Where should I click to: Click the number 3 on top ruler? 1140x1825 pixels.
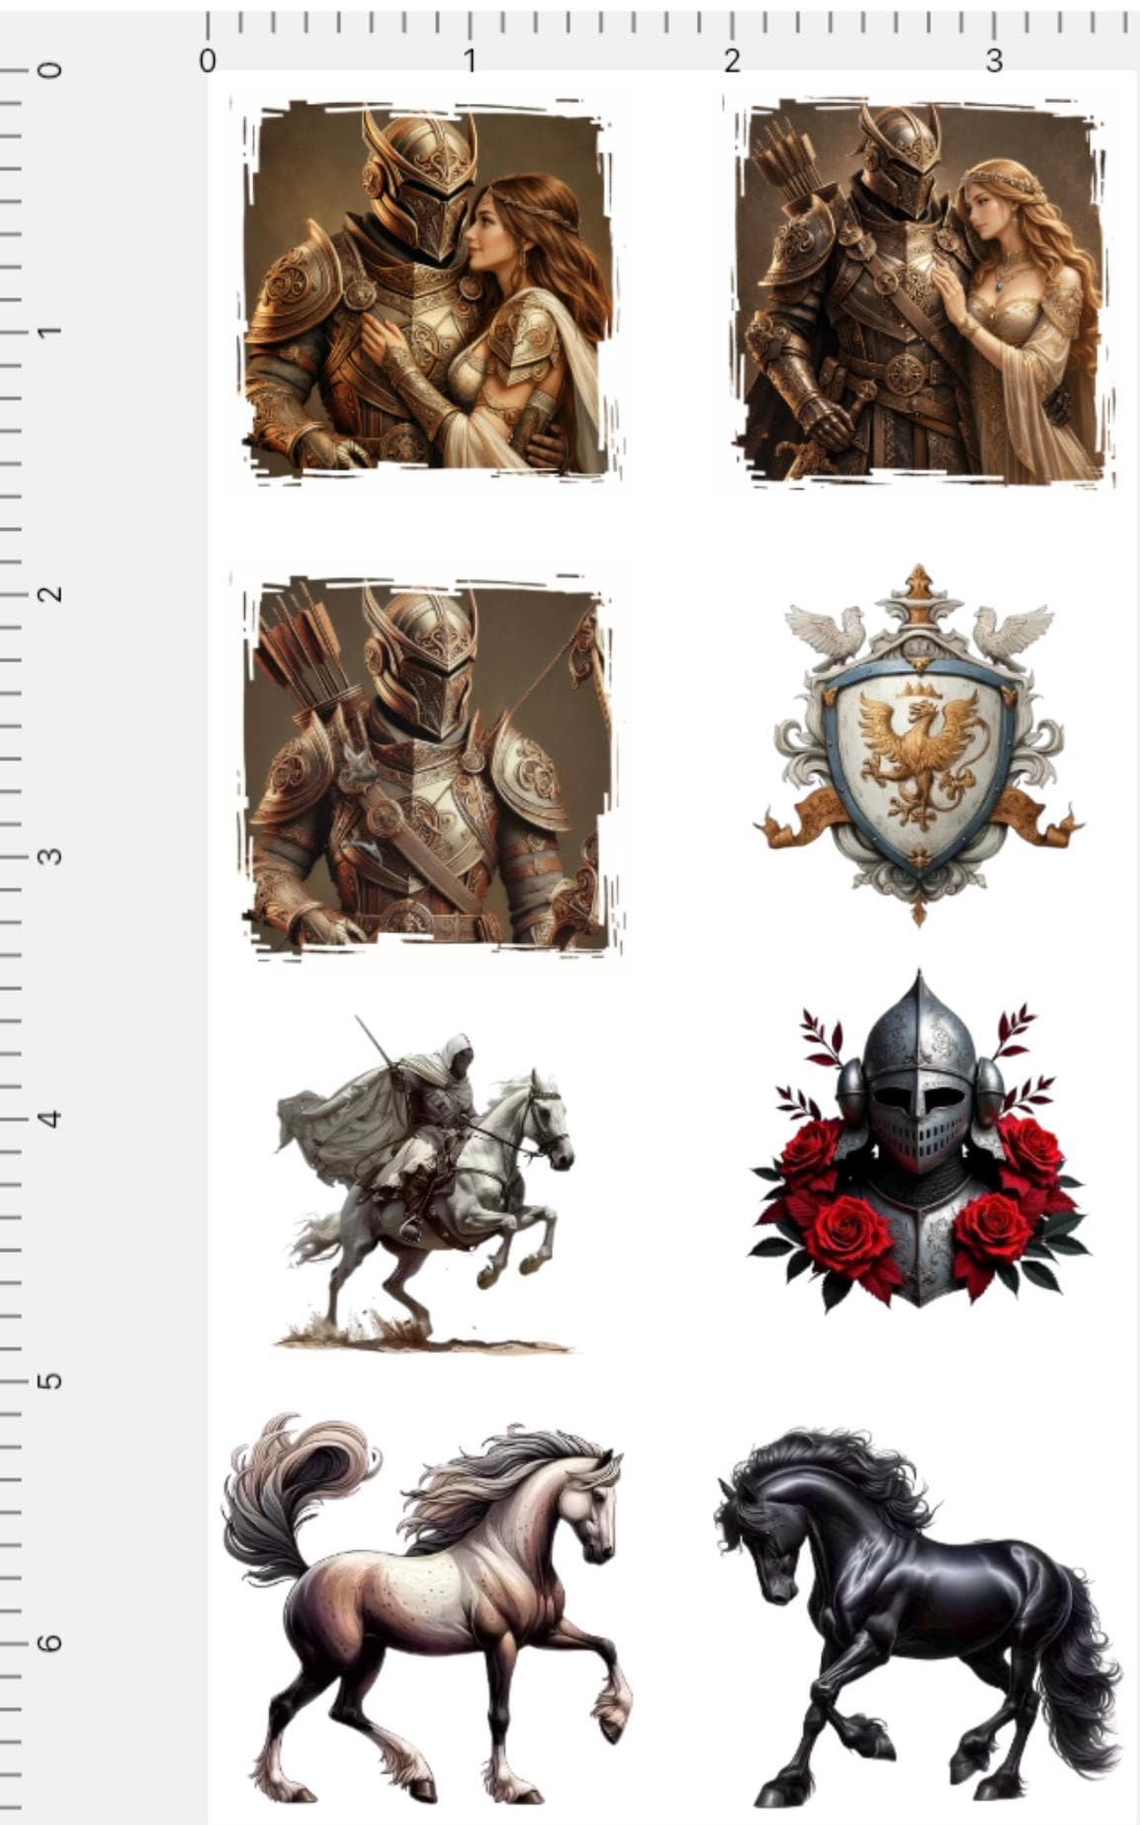pos(994,61)
